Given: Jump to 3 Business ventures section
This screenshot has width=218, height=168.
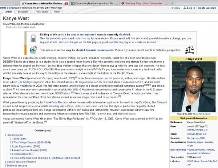Looking at the screenshot, I should click(16, 165).
